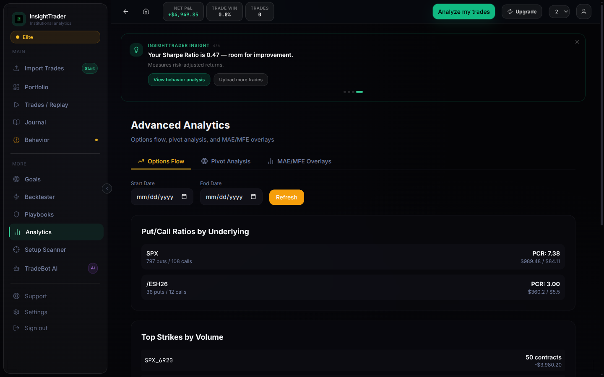Screen dimensions: 604x377
Task: Click the Analyze my trades button
Action: click(463, 11)
